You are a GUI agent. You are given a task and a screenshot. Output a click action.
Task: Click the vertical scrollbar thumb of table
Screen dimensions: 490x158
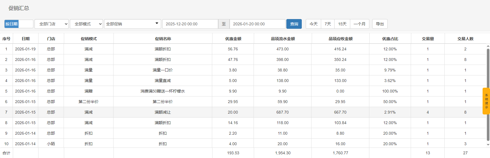[488, 94]
